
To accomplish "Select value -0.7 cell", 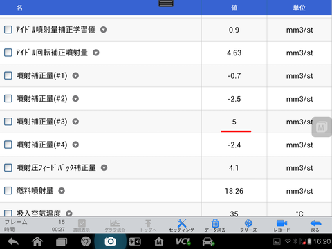I will pos(234,76).
